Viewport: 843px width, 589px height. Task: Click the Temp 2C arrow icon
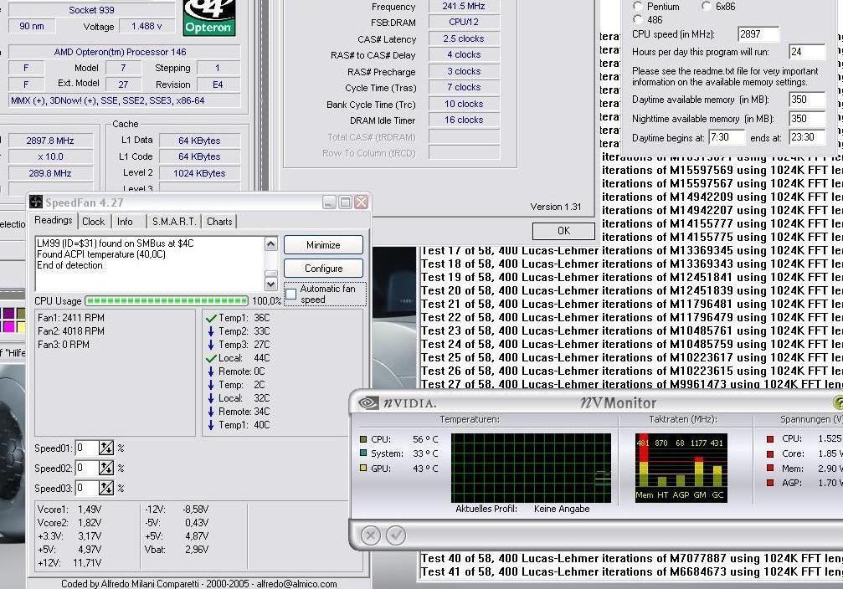click(x=211, y=385)
